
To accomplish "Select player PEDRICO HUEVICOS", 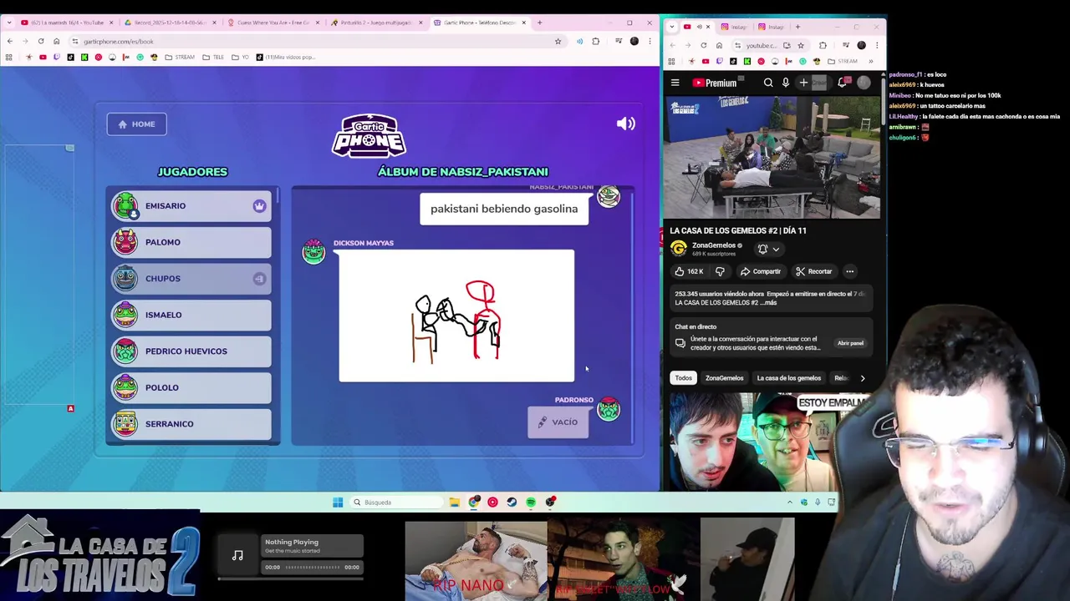I will (x=191, y=351).
